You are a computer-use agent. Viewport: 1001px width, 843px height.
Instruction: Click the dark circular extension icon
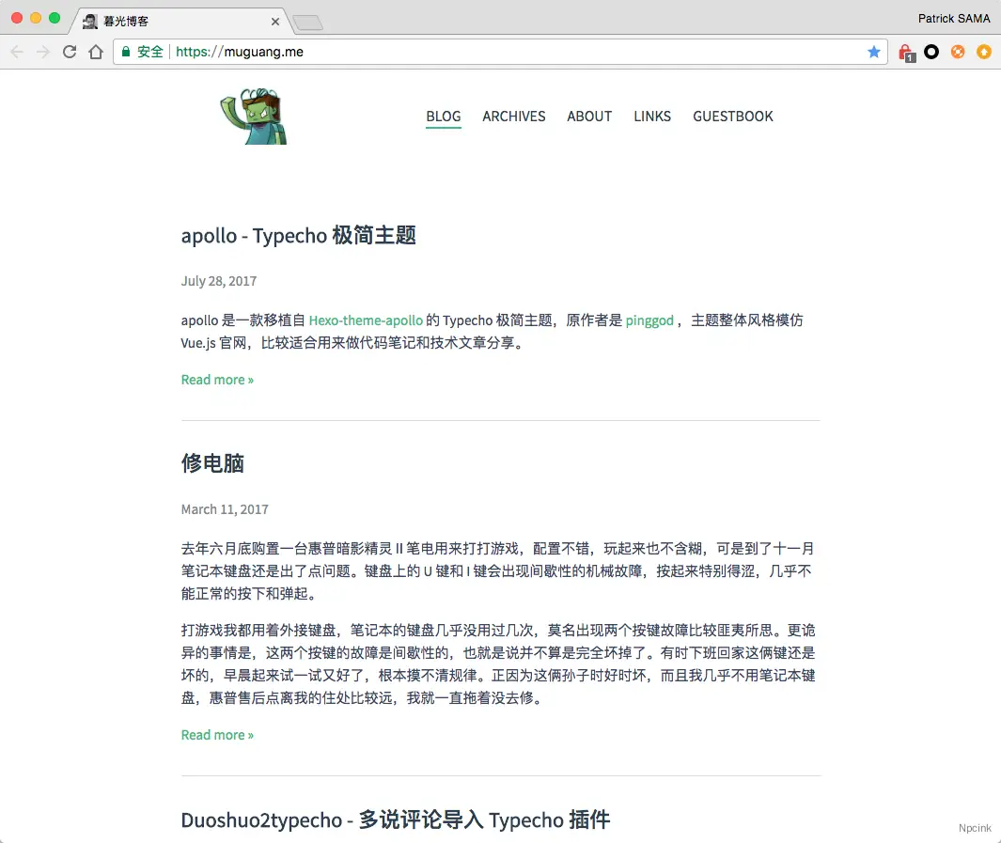pyautogui.click(x=931, y=52)
